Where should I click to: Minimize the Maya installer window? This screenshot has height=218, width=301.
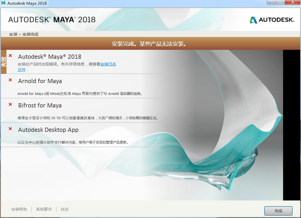(x=272, y=3)
